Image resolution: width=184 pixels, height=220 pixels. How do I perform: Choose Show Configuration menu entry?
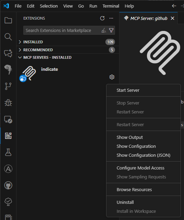(143, 146)
